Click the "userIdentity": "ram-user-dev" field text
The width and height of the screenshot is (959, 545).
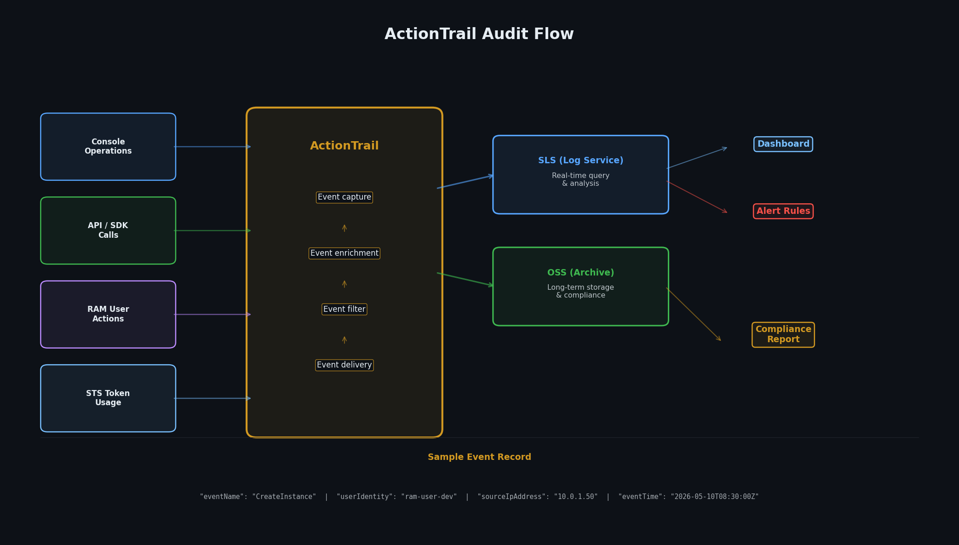click(x=397, y=497)
